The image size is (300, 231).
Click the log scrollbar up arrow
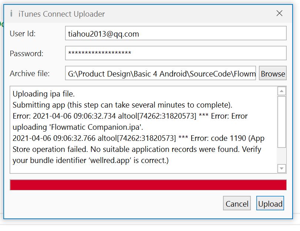pos(282,91)
